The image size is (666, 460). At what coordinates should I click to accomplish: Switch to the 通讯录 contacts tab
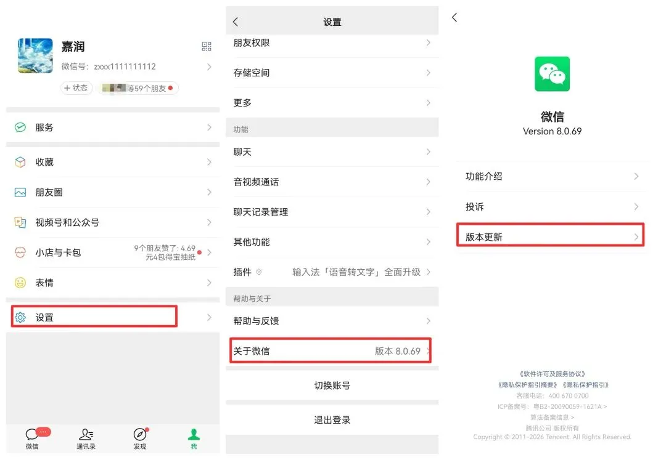[86, 439]
